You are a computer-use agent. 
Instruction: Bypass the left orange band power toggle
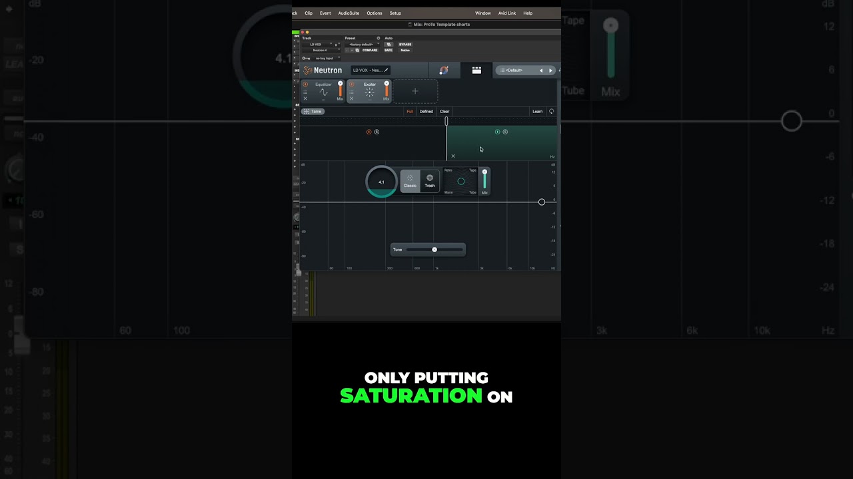[369, 132]
